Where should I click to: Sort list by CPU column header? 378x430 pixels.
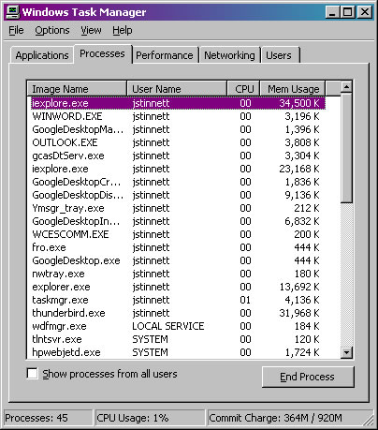tap(243, 89)
